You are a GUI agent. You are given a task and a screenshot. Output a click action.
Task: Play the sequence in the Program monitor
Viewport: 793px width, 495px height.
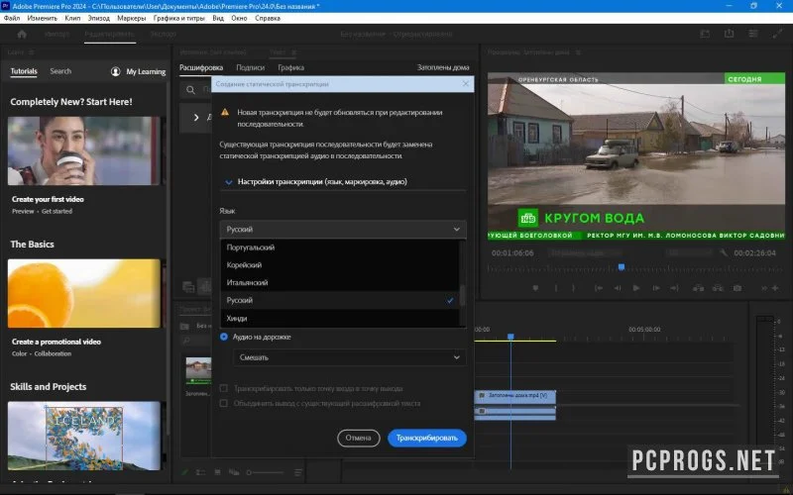pyautogui.click(x=636, y=288)
